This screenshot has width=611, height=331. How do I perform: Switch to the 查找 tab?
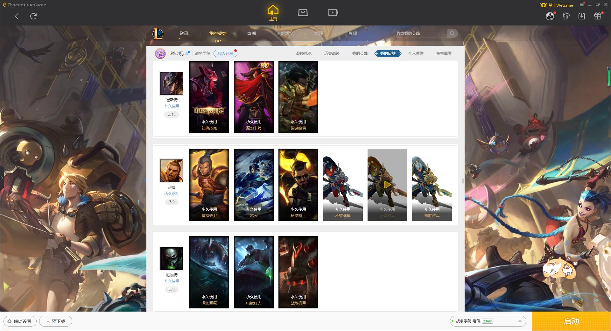(x=352, y=33)
